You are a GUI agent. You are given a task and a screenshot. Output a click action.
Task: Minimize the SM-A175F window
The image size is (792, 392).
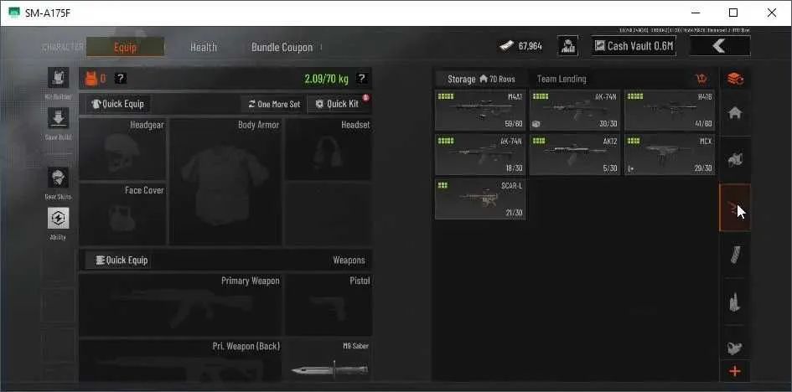point(695,13)
